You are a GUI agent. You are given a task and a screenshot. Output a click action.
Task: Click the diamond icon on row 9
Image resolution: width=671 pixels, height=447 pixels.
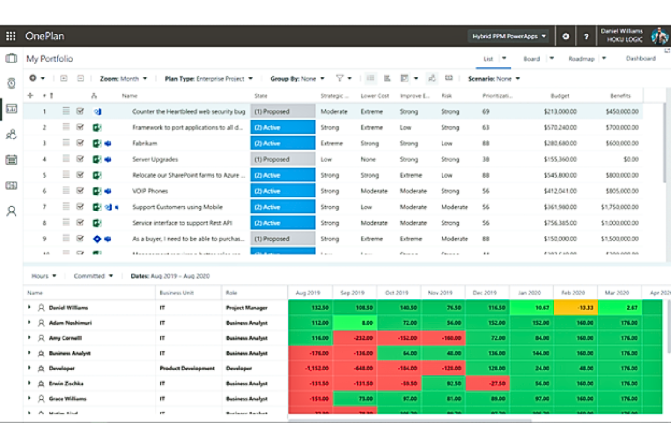click(97, 239)
